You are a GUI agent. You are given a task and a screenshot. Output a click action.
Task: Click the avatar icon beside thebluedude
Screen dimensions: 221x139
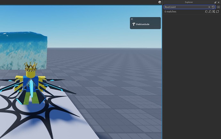click(134, 24)
